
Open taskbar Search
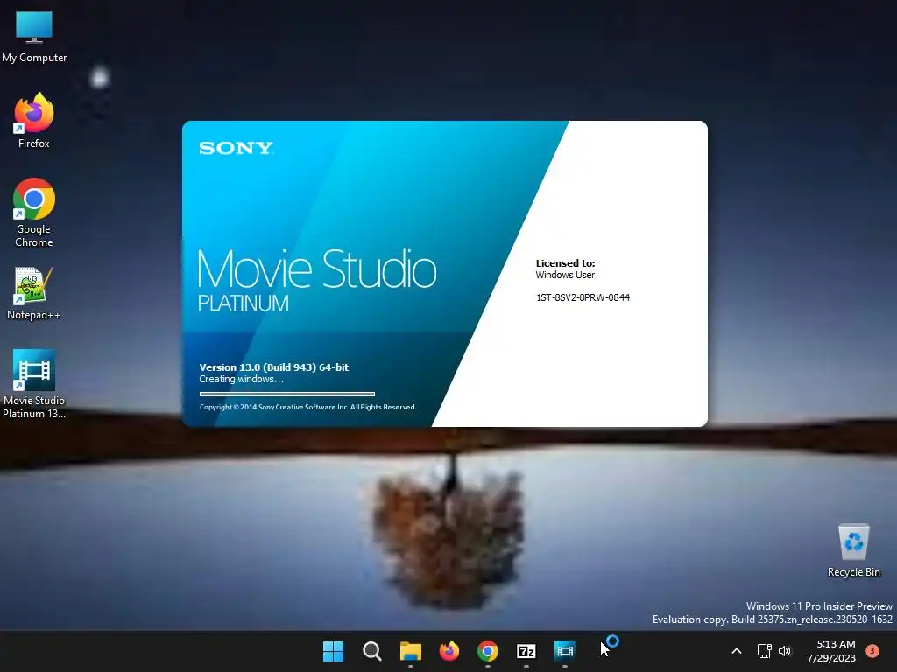click(x=371, y=651)
